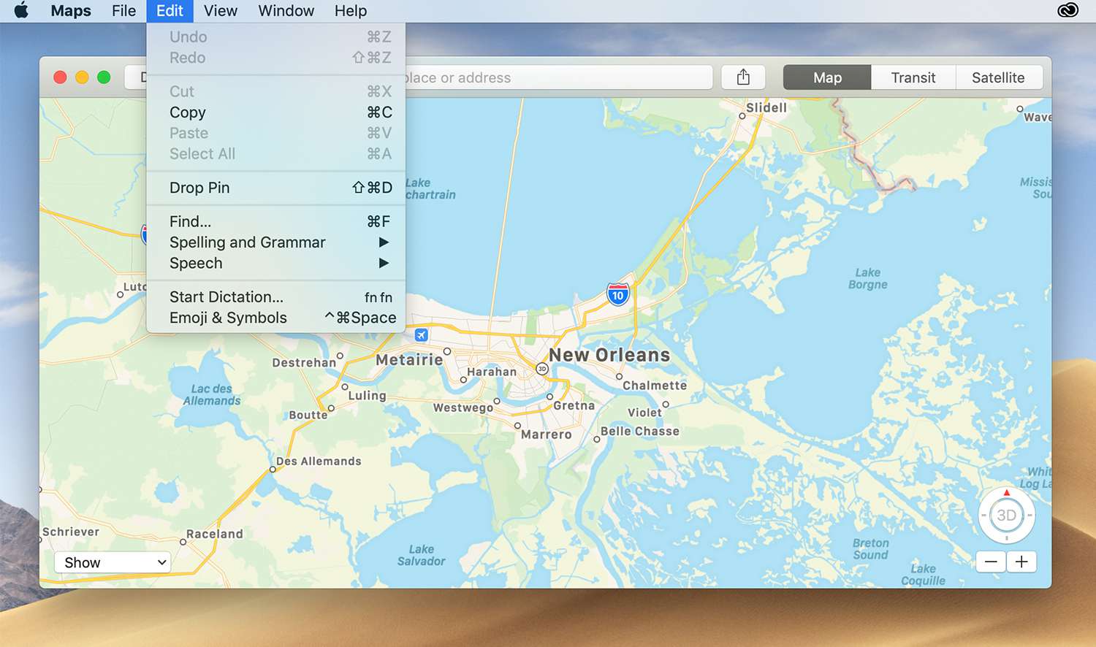This screenshot has width=1096, height=647.
Task: Switch to Satellite view
Action: 998,77
